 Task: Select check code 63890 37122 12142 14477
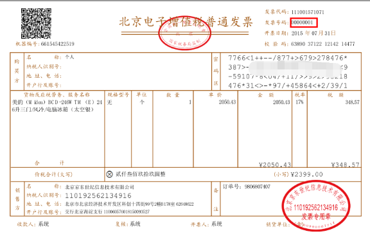[x=323, y=44]
